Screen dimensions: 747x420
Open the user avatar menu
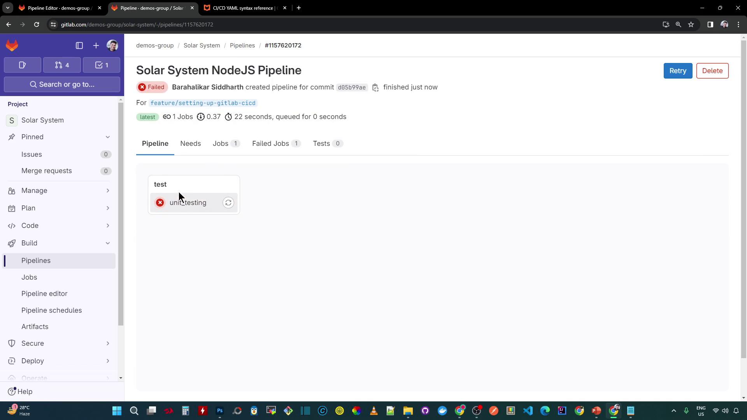click(112, 45)
